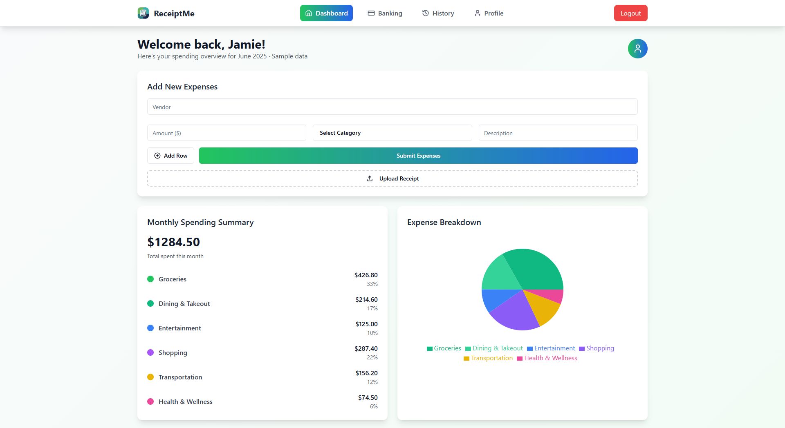Click the Dining & Takeout color dot
The width and height of the screenshot is (785, 428).
150,303
